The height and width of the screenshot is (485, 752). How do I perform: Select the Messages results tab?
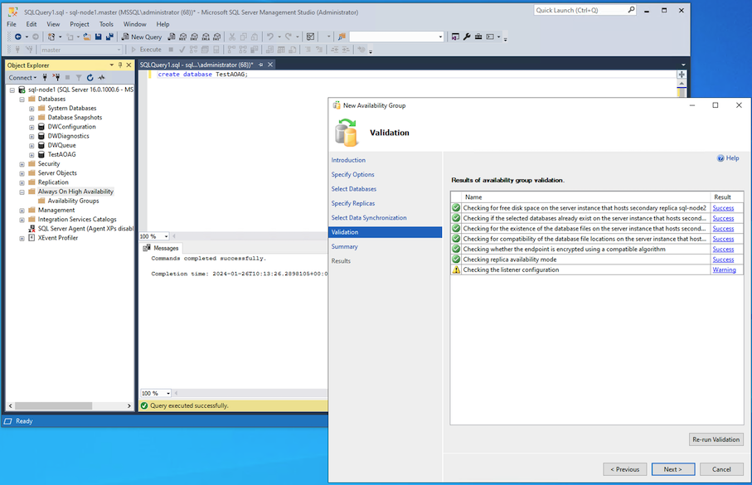click(x=161, y=248)
